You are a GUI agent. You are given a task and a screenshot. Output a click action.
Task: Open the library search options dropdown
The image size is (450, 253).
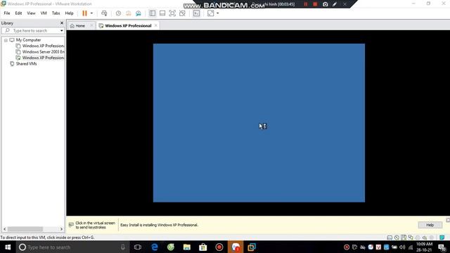coord(61,31)
